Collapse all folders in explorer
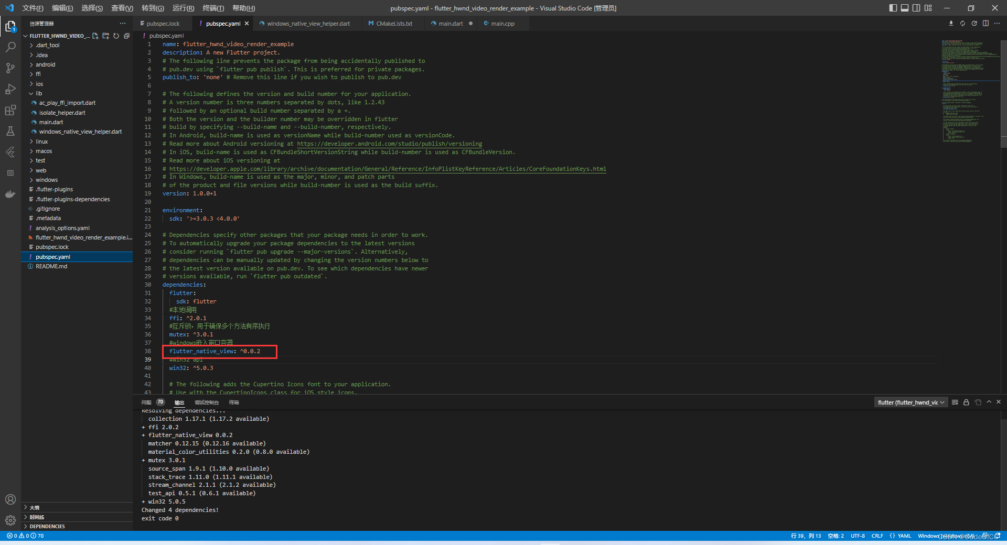1007x545 pixels. pyautogui.click(x=127, y=36)
